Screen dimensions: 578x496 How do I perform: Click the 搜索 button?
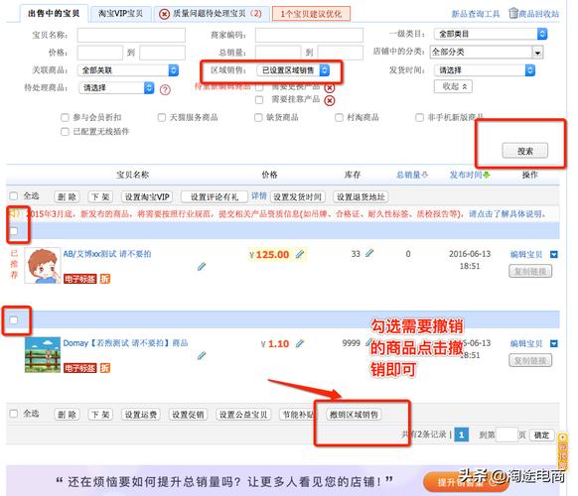525,151
